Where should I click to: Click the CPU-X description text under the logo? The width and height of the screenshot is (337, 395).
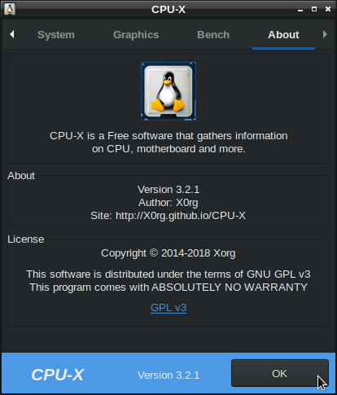pyautogui.click(x=168, y=143)
